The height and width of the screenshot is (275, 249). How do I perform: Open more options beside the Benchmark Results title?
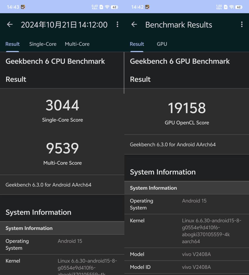pyautogui.click(x=242, y=24)
